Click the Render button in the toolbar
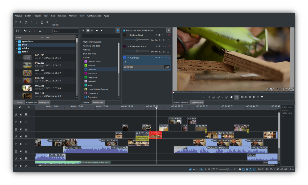 pyautogui.click(x=55, y=23)
